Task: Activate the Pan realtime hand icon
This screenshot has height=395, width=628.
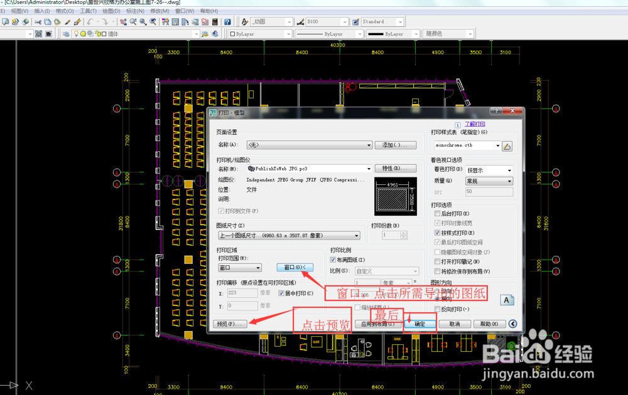Action: click(x=123, y=21)
